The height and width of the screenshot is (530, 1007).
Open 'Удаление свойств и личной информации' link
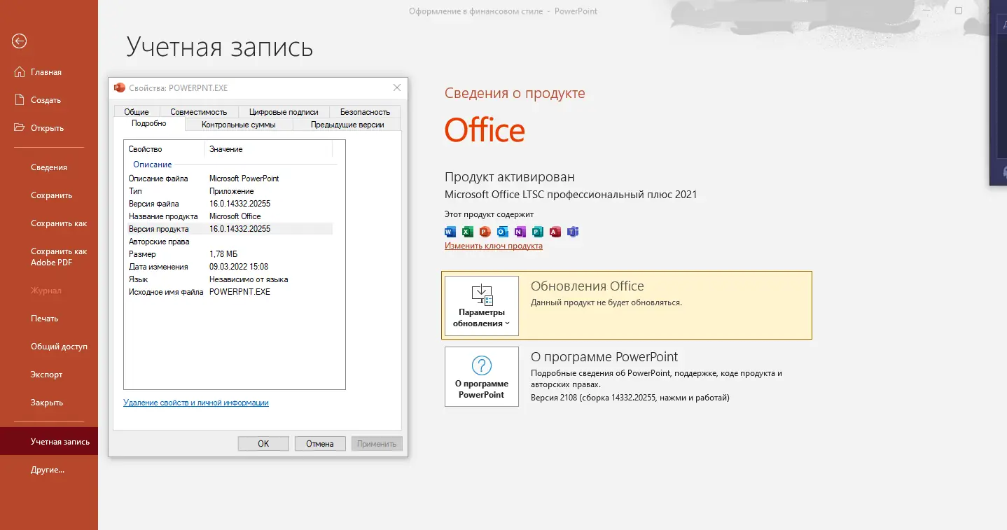pyautogui.click(x=195, y=403)
